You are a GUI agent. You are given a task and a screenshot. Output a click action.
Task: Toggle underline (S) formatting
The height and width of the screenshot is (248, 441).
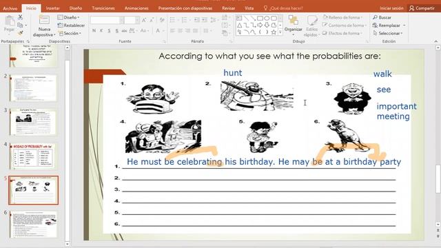tap(109, 30)
